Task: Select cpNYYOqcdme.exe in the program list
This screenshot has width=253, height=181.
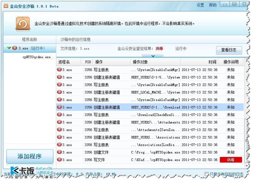Action: click(x=38, y=57)
